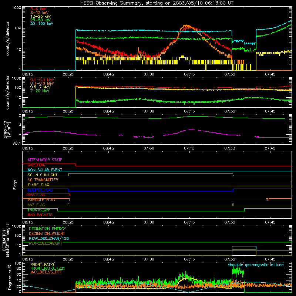The width and height of the screenshot is (296, 296).
Task: Click the SAA_FLAG label
Action: pos(36,195)
